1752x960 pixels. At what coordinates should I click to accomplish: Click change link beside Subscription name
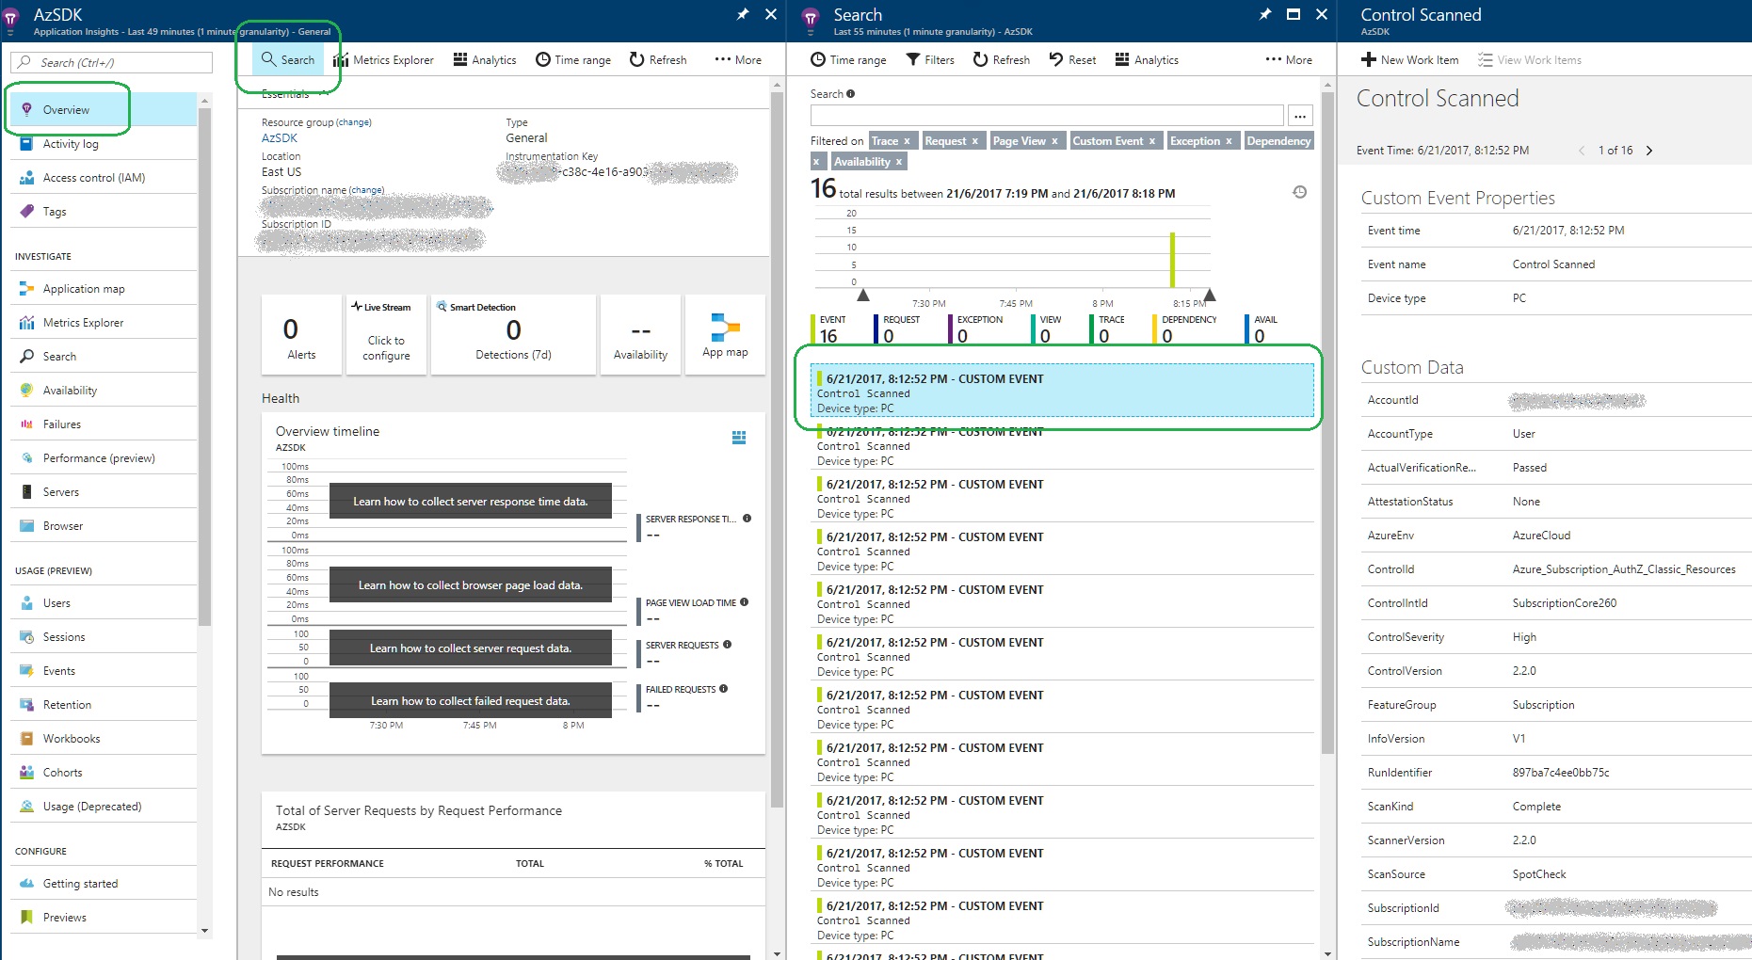(x=366, y=190)
